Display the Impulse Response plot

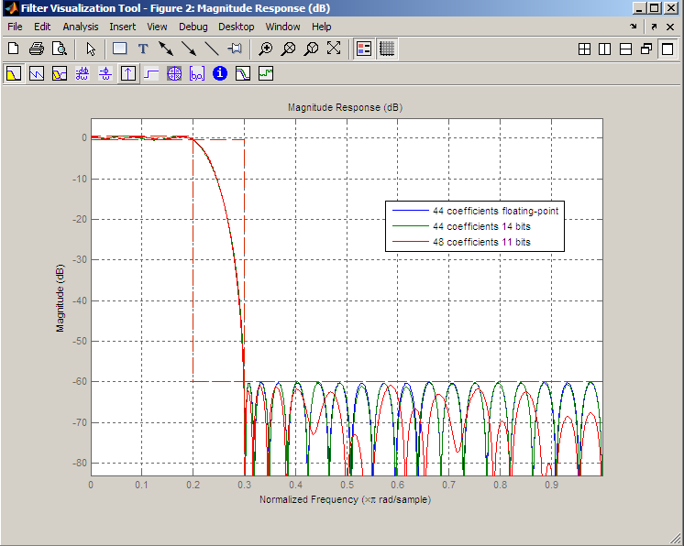(128, 73)
